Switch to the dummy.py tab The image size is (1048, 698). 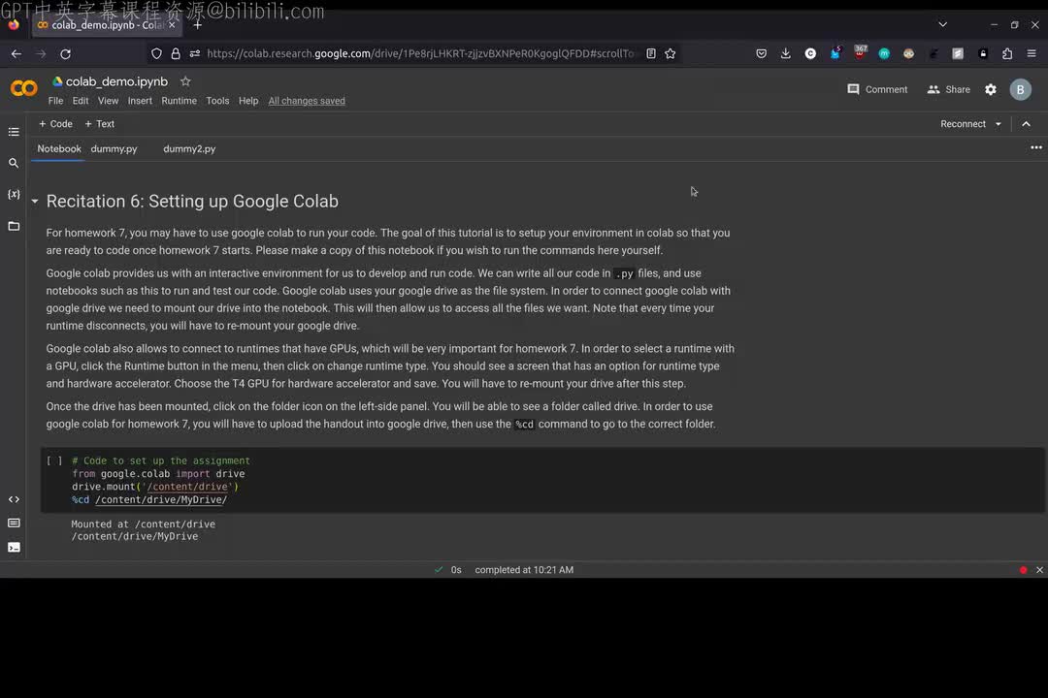[114, 149]
